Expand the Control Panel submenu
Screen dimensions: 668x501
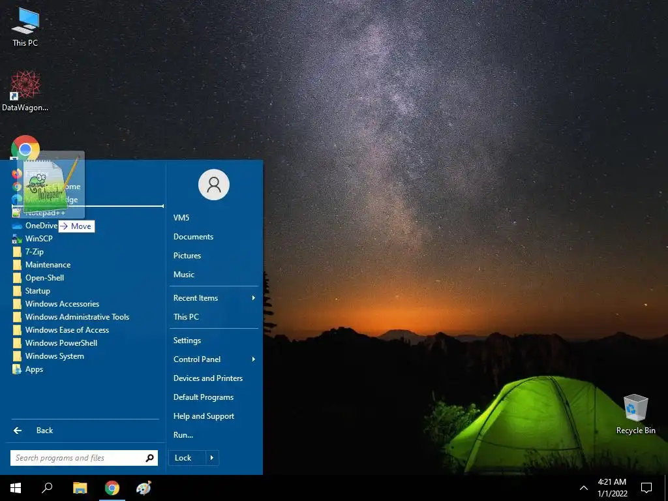point(214,359)
